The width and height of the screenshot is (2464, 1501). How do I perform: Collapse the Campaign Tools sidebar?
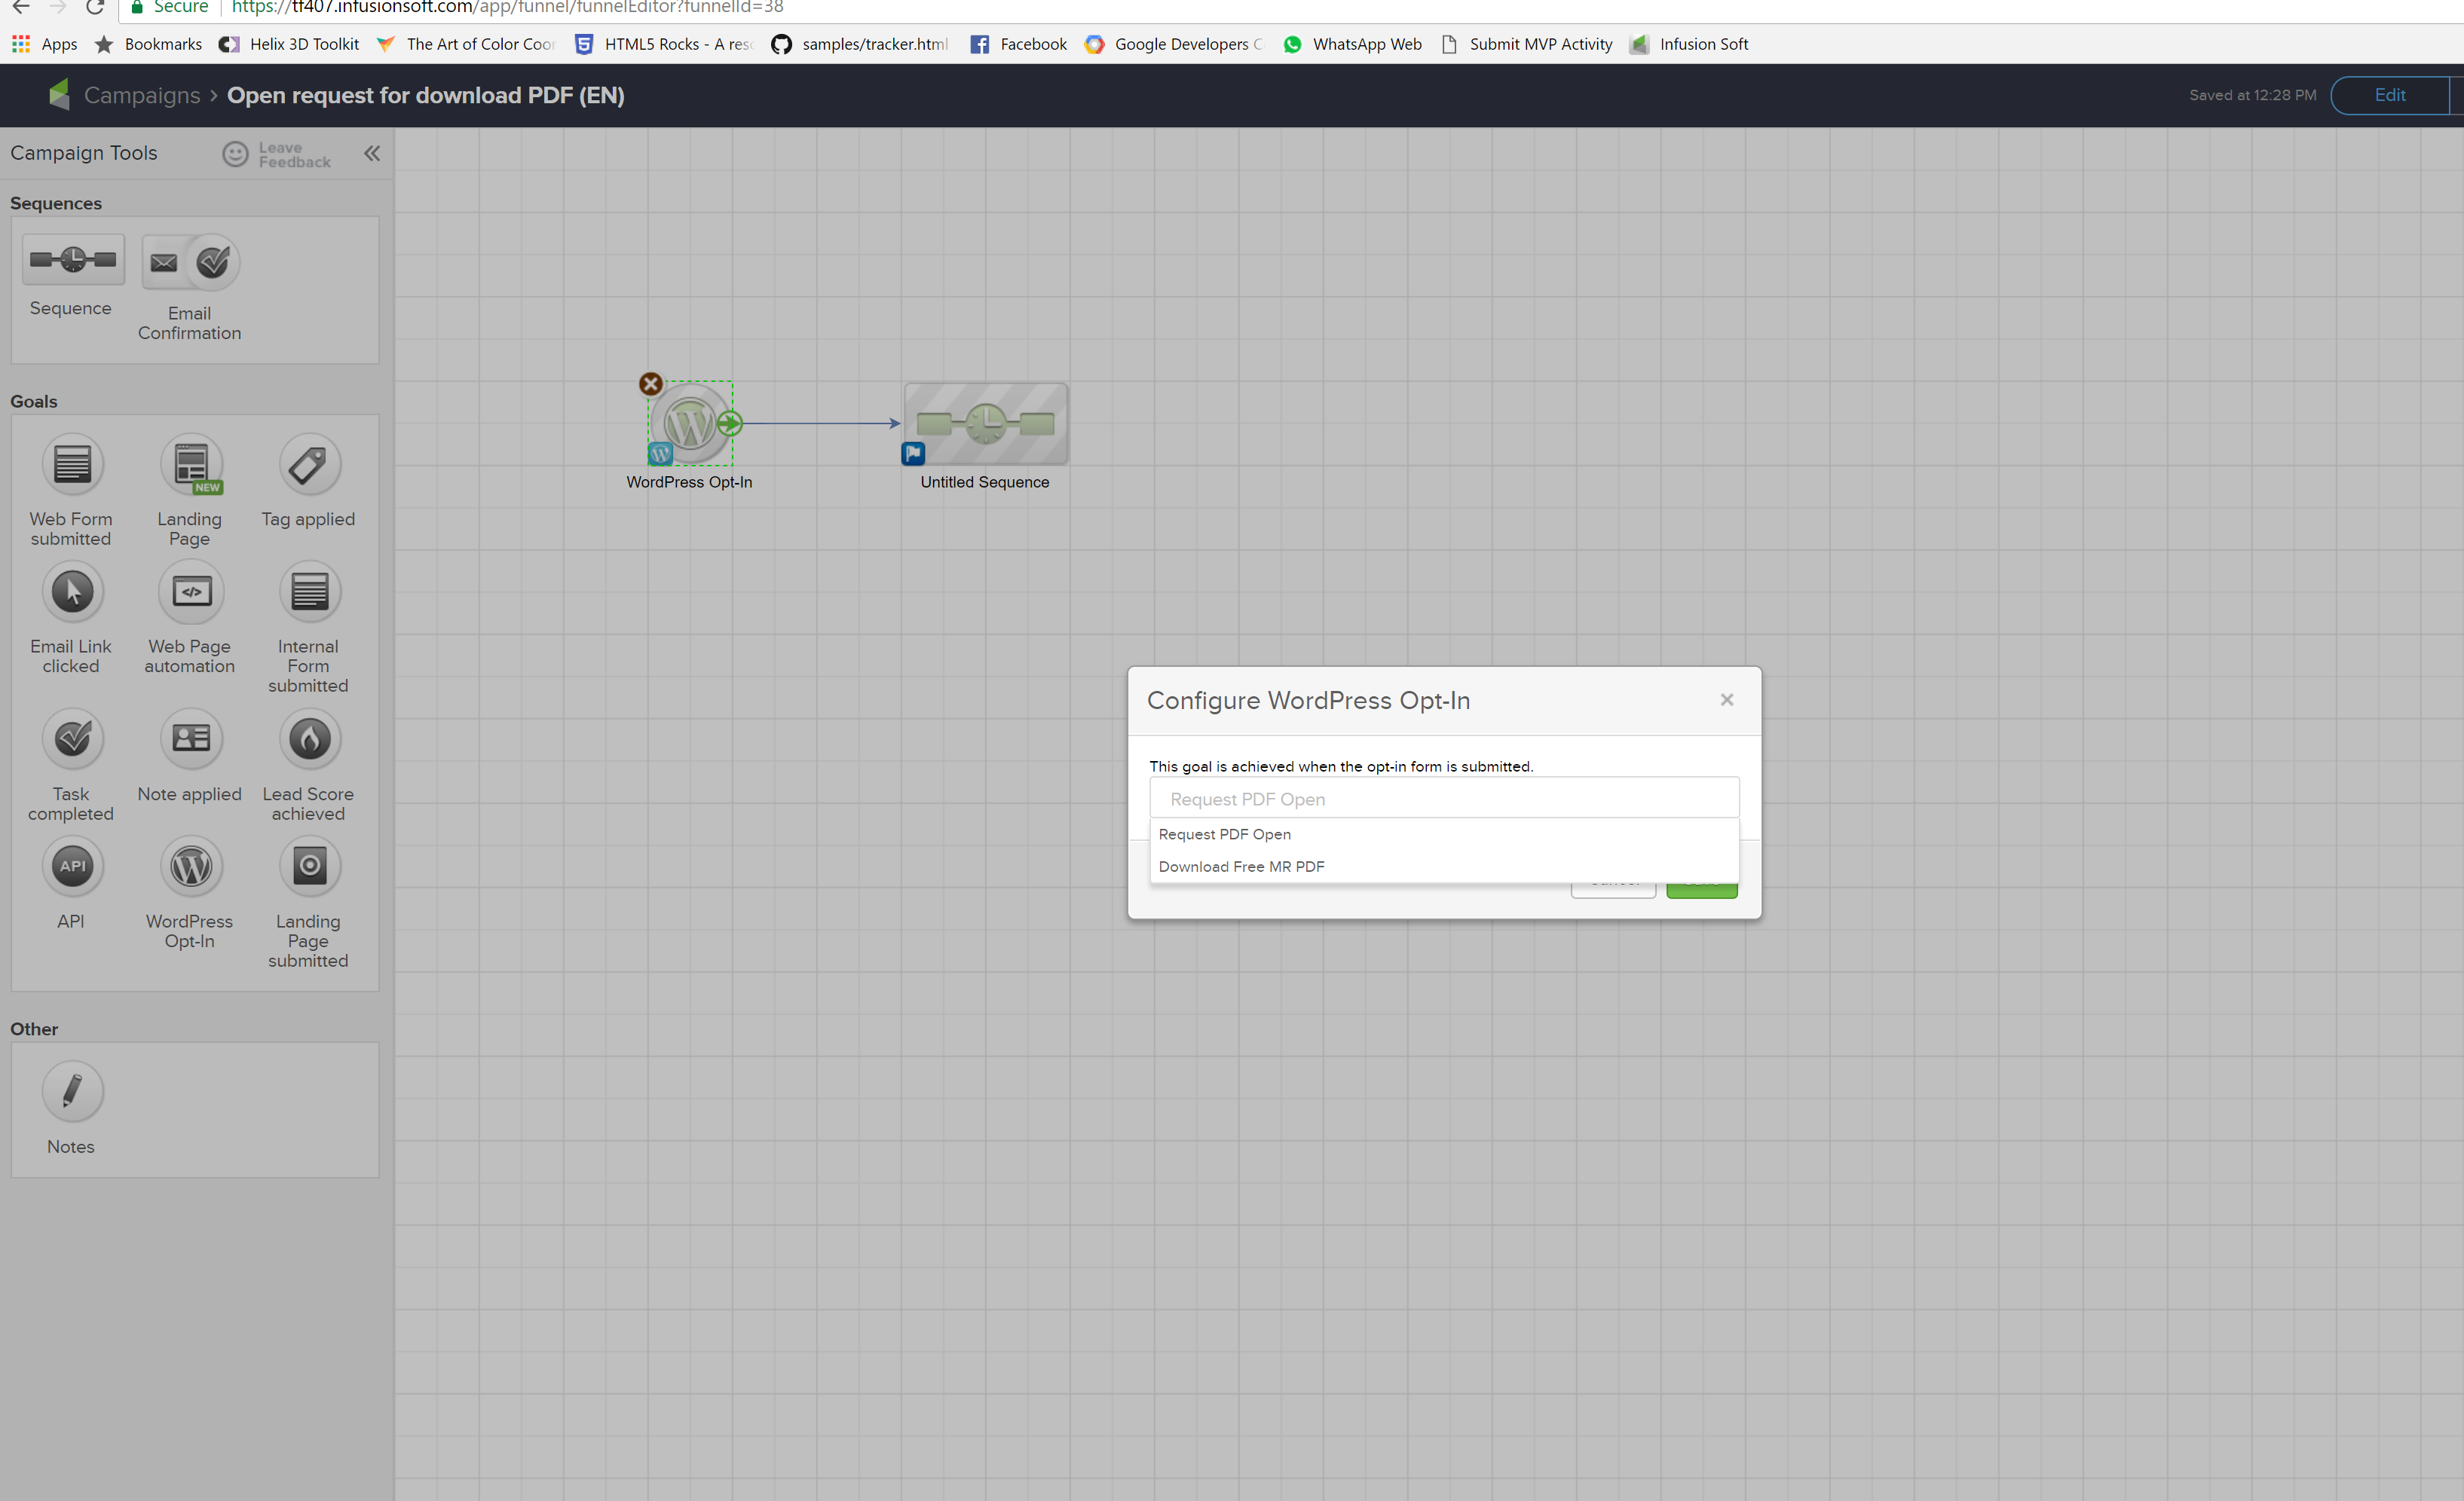[x=372, y=153]
